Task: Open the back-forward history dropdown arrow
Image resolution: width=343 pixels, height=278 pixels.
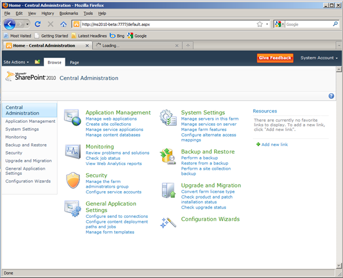Action: point(27,24)
